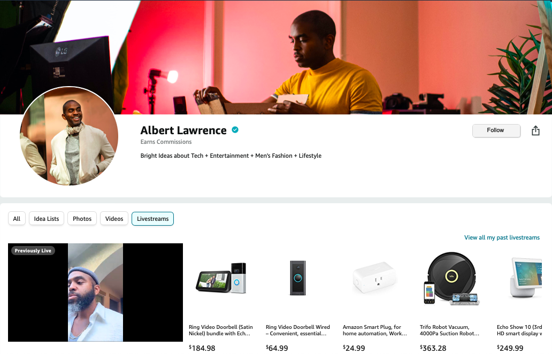Click the Amazon Smart Plug product image
552x354 pixels.
point(374,278)
